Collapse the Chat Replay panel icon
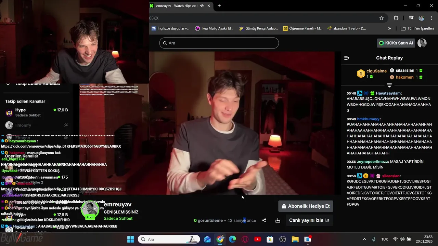438x246 pixels. [347, 58]
